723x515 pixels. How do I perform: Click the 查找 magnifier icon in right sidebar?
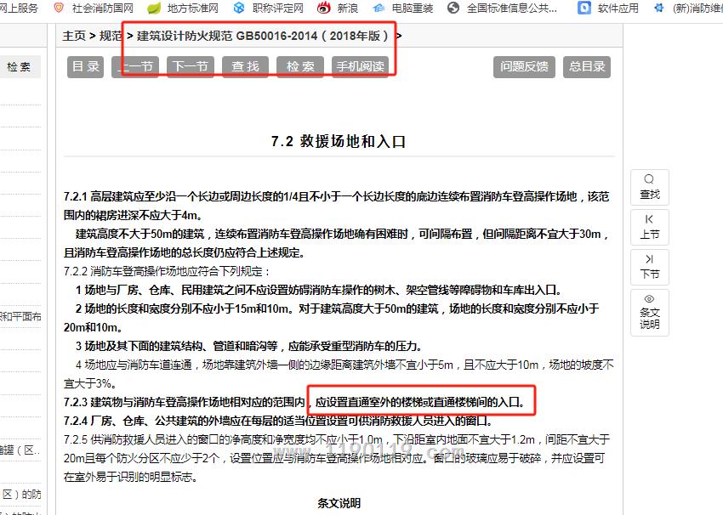(x=649, y=180)
